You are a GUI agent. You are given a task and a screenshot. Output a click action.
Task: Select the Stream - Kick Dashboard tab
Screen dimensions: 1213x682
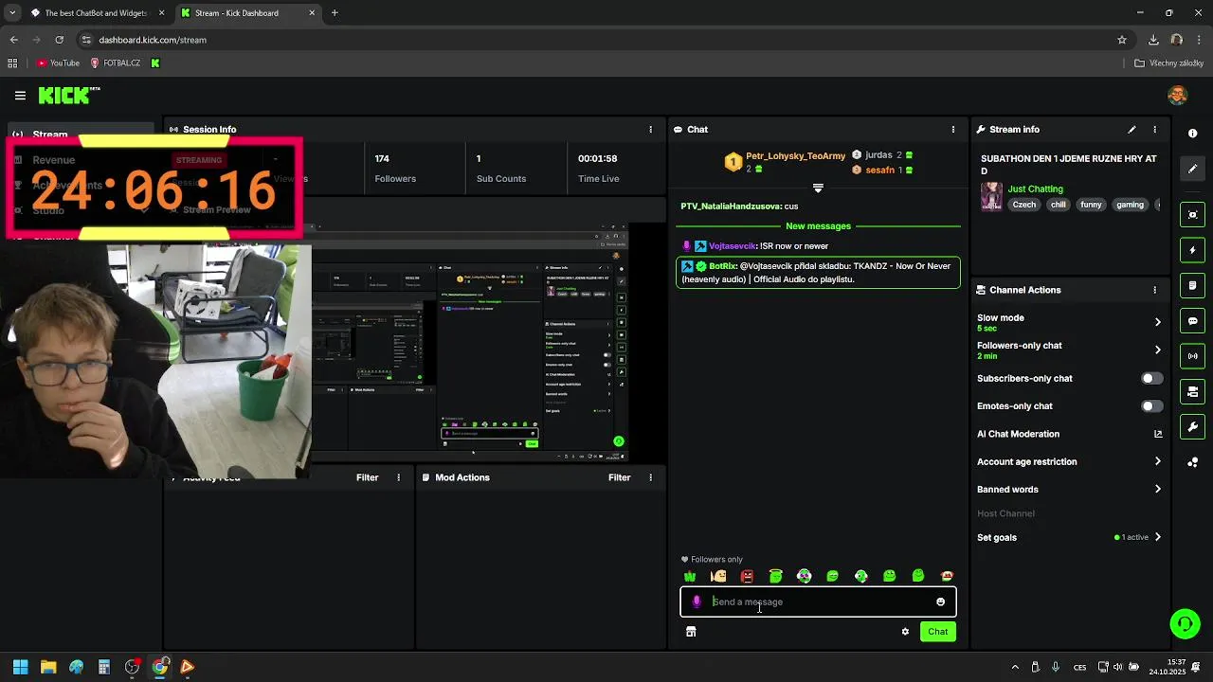[248, 13]
